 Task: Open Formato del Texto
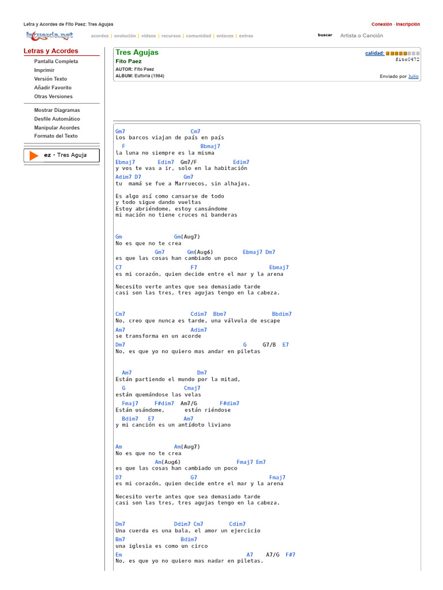tap(56, 136)
